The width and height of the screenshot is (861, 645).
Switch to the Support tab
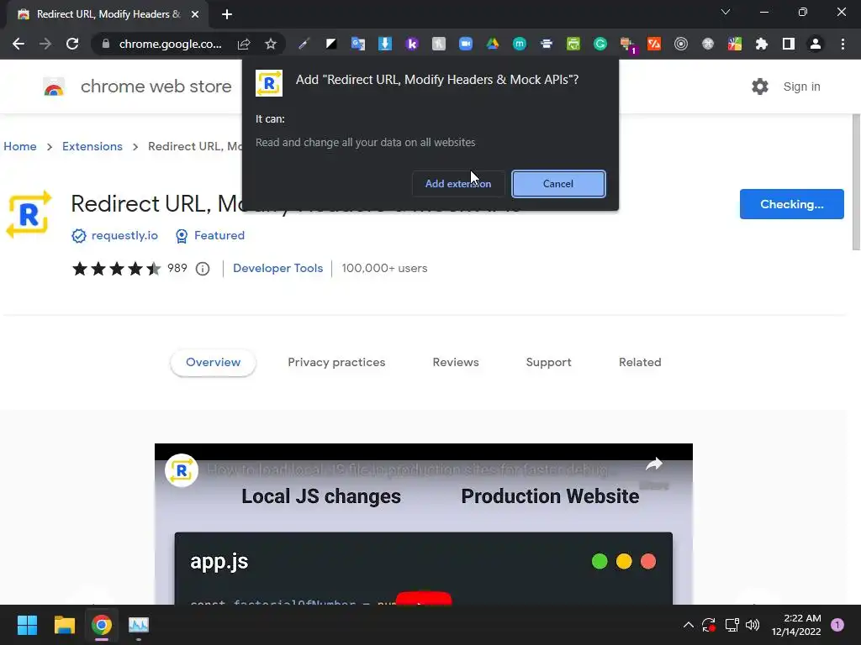coord(548,363)
